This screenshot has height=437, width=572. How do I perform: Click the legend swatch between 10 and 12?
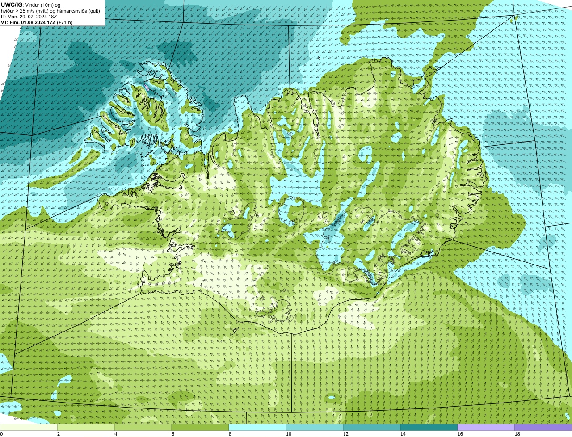point(315,428)
